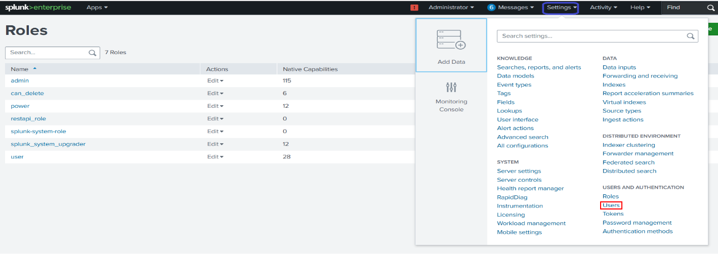Screen dimensions: 718x254
Task: Open All configurations link
Action: click(x=523, y=146)
